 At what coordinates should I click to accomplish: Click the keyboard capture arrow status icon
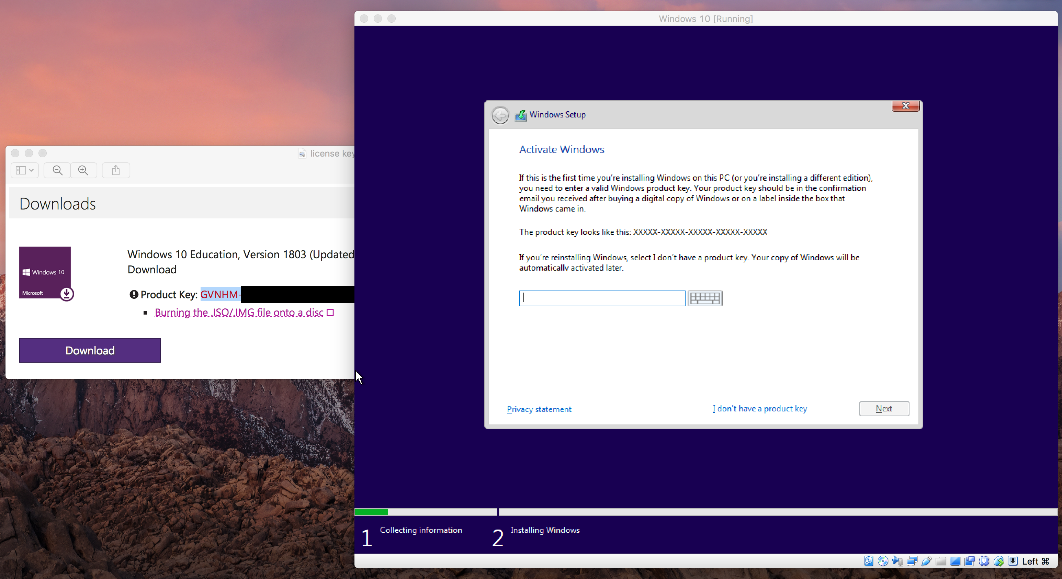[x=1013, y=561]
